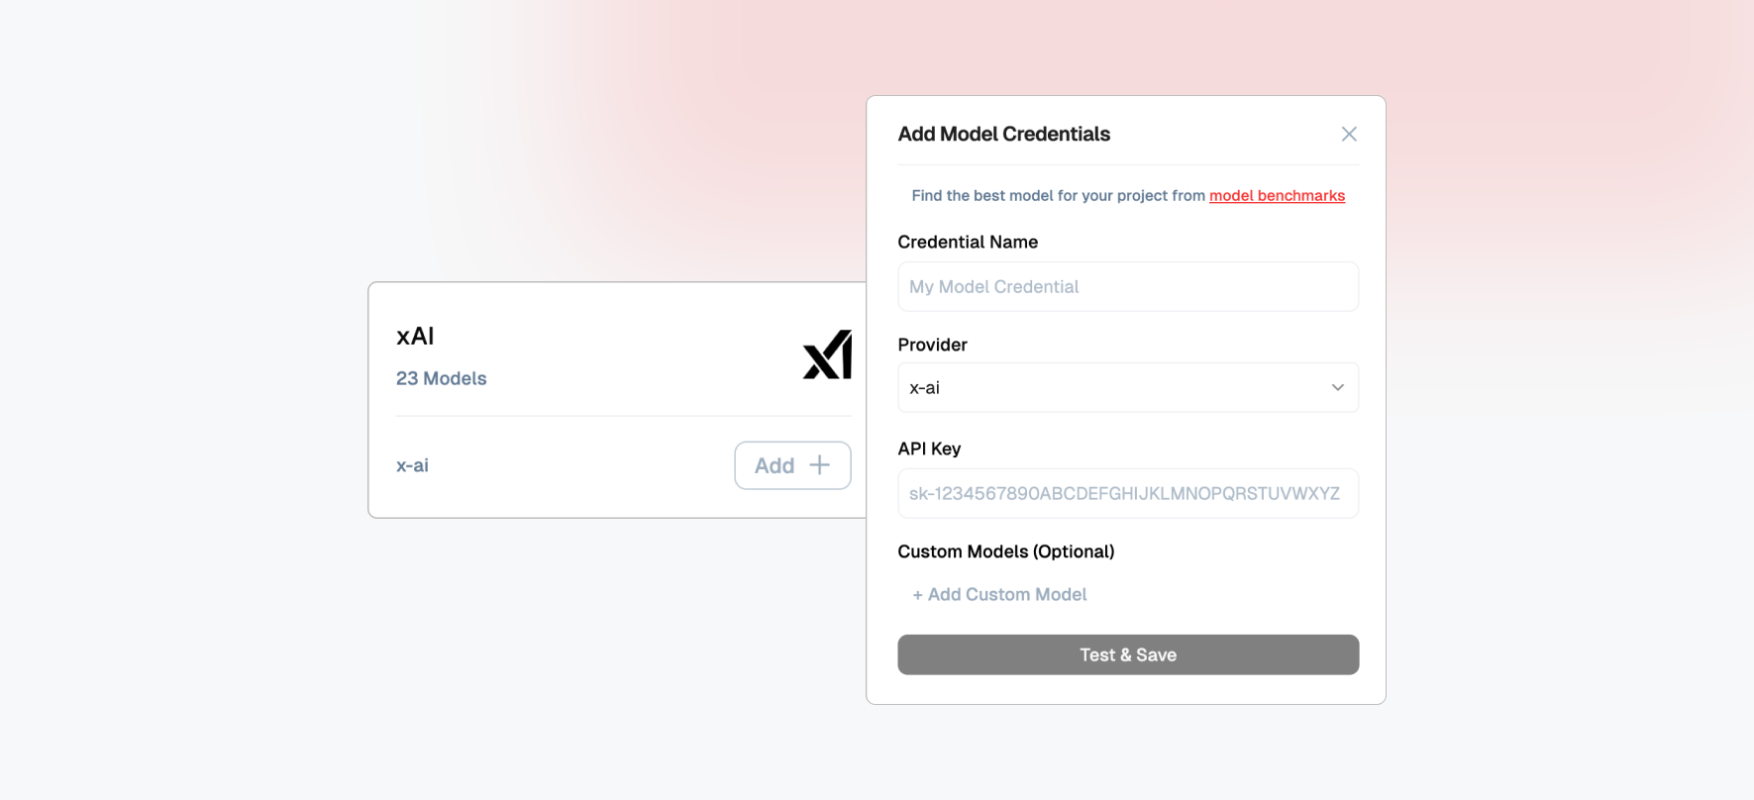Click the Add text in xAI card
This screenshot has height=800, width=1754.
click(x=774, y=465)
